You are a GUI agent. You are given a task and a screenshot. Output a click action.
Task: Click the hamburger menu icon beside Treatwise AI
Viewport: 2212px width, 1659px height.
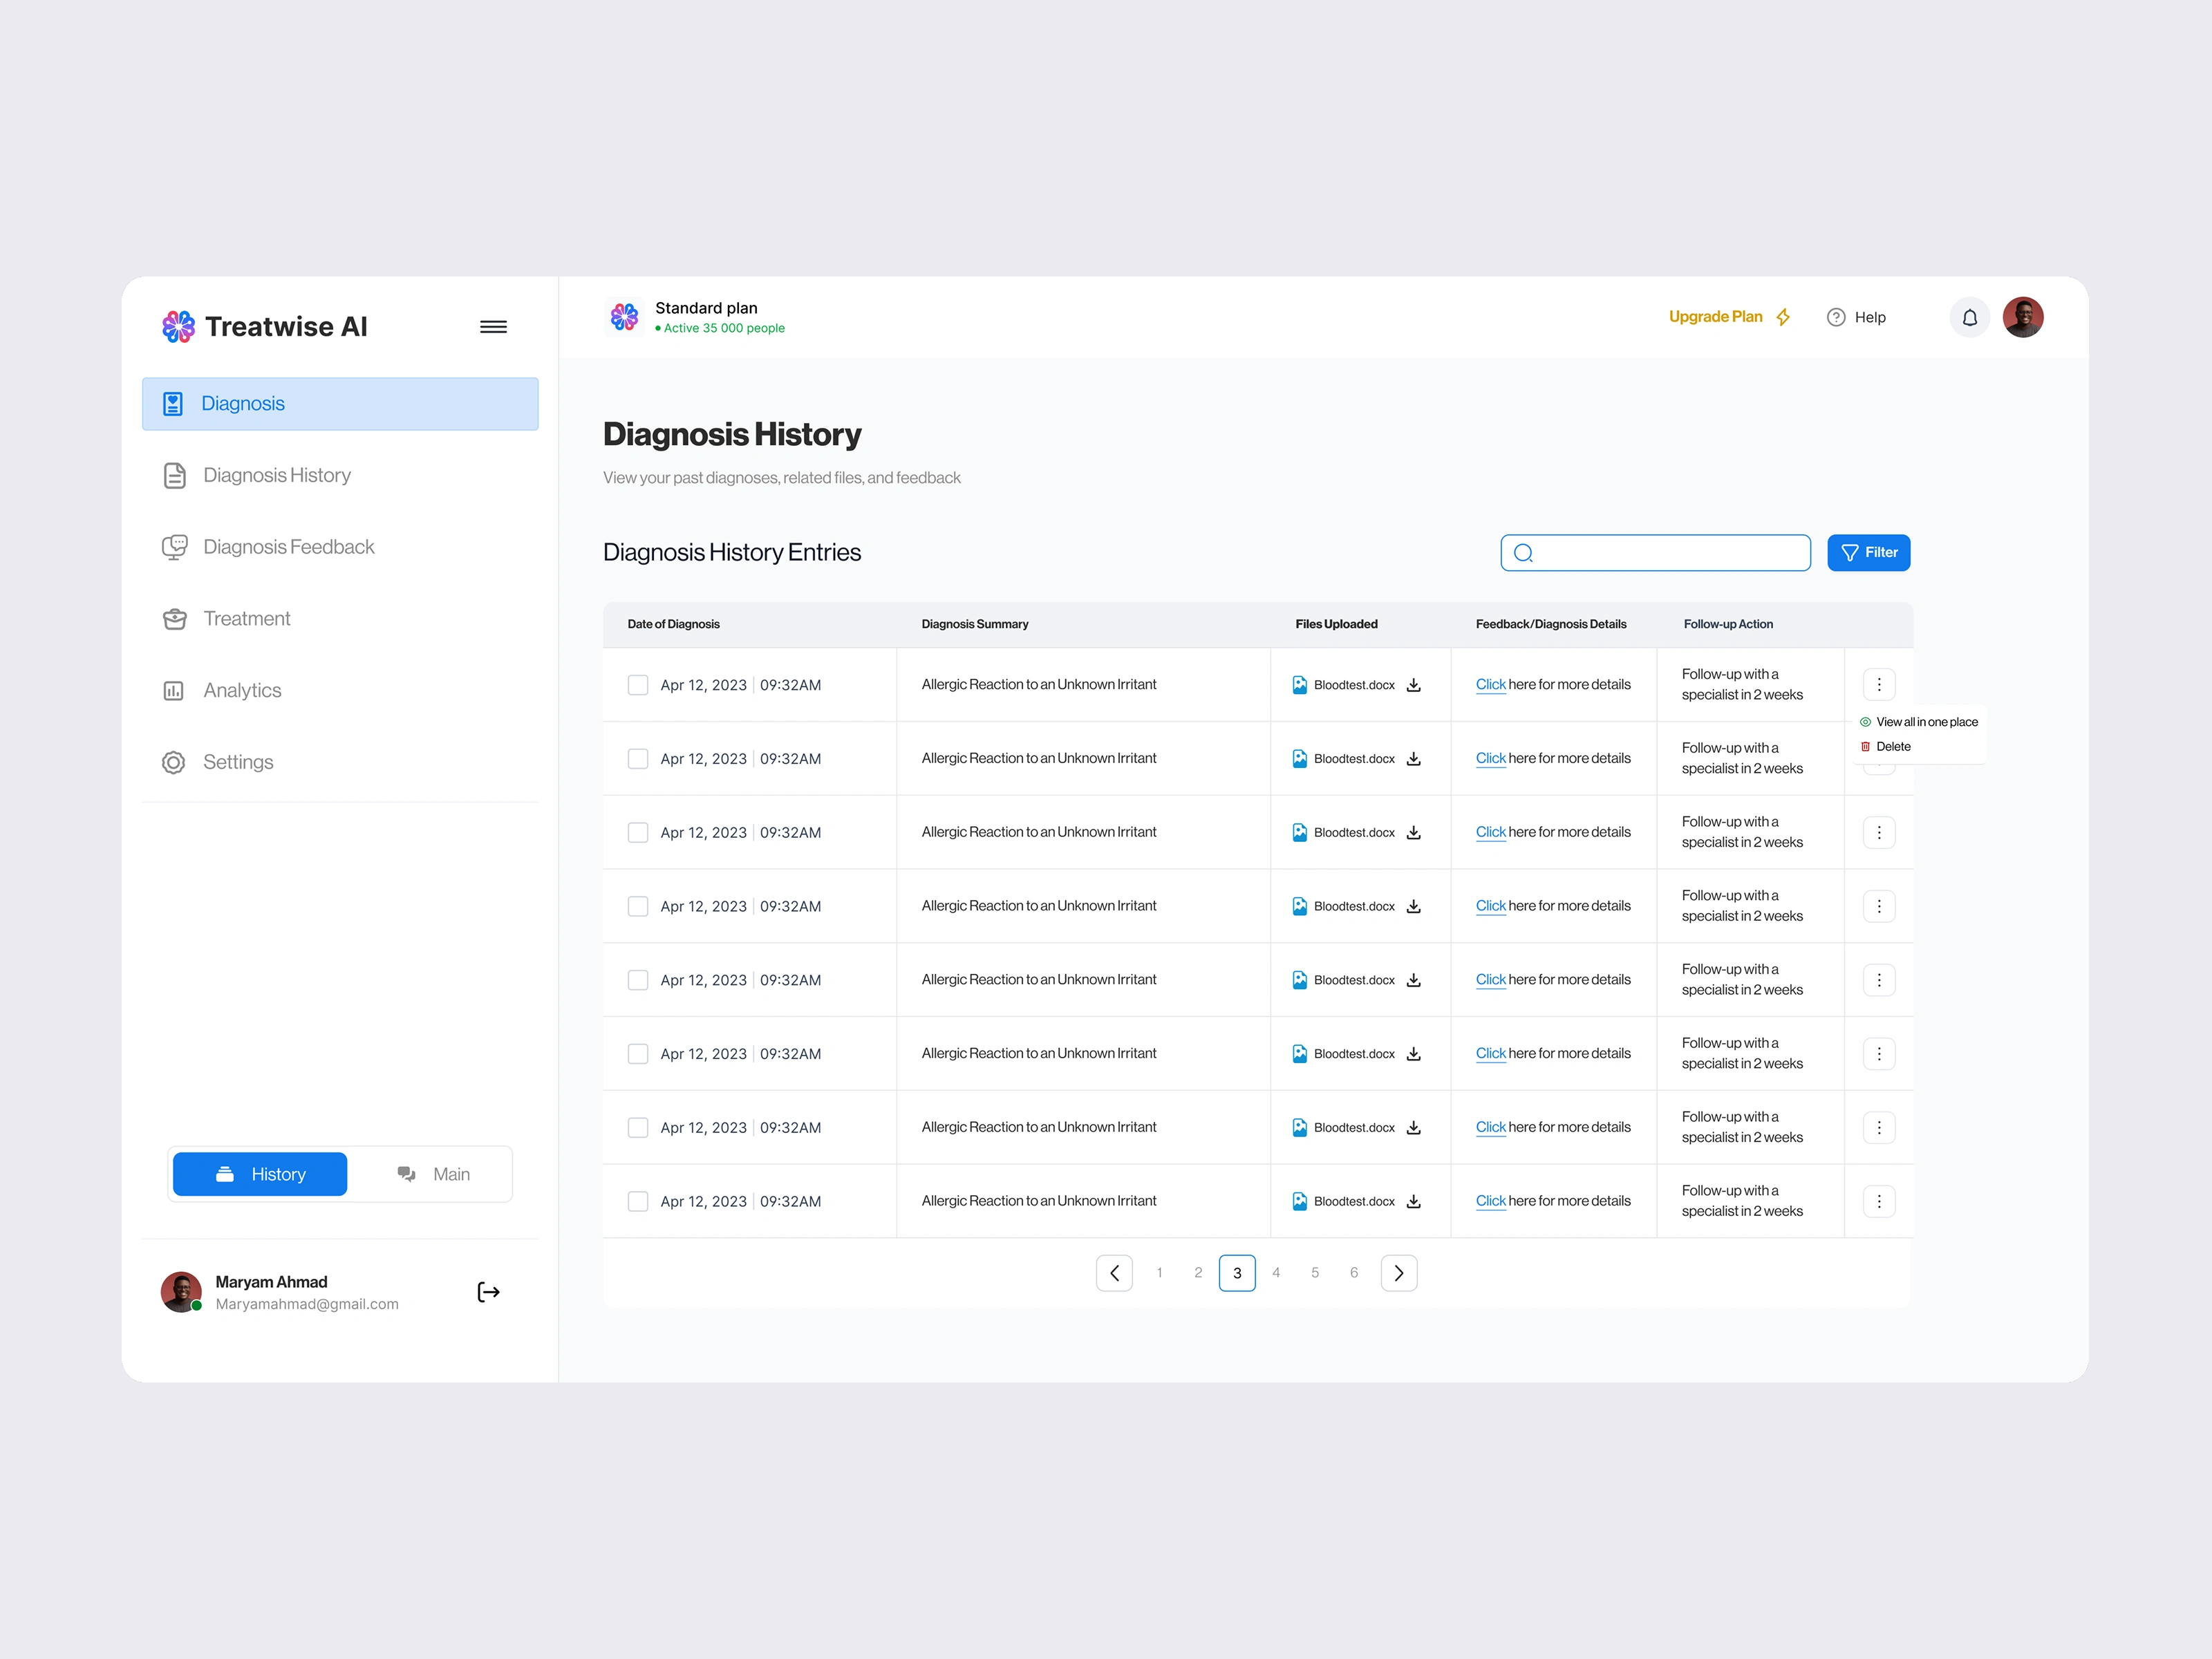point(493,327)
